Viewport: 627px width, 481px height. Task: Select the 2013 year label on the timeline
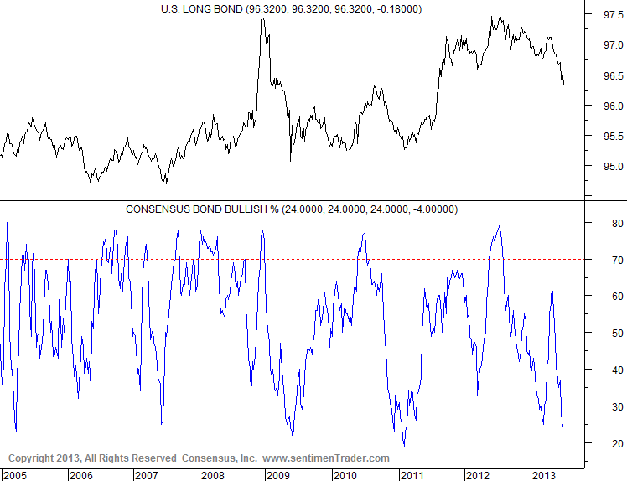point(542,475)
